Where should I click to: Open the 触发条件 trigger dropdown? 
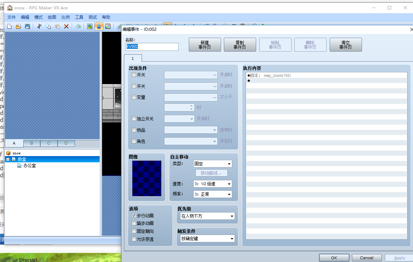click(232, 238)
